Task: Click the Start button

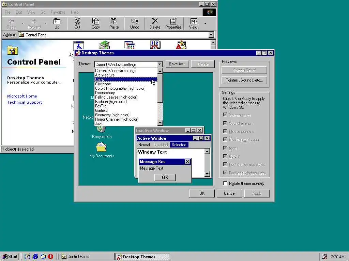Action: pos(10,257)
